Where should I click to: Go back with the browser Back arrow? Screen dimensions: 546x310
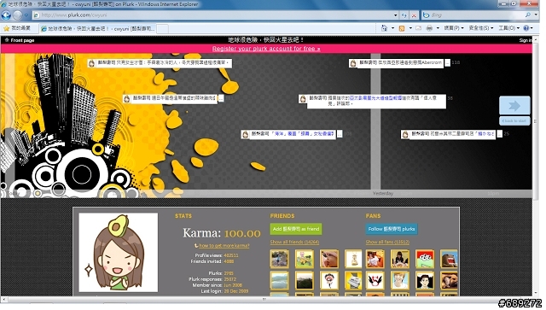click(6, 15)
